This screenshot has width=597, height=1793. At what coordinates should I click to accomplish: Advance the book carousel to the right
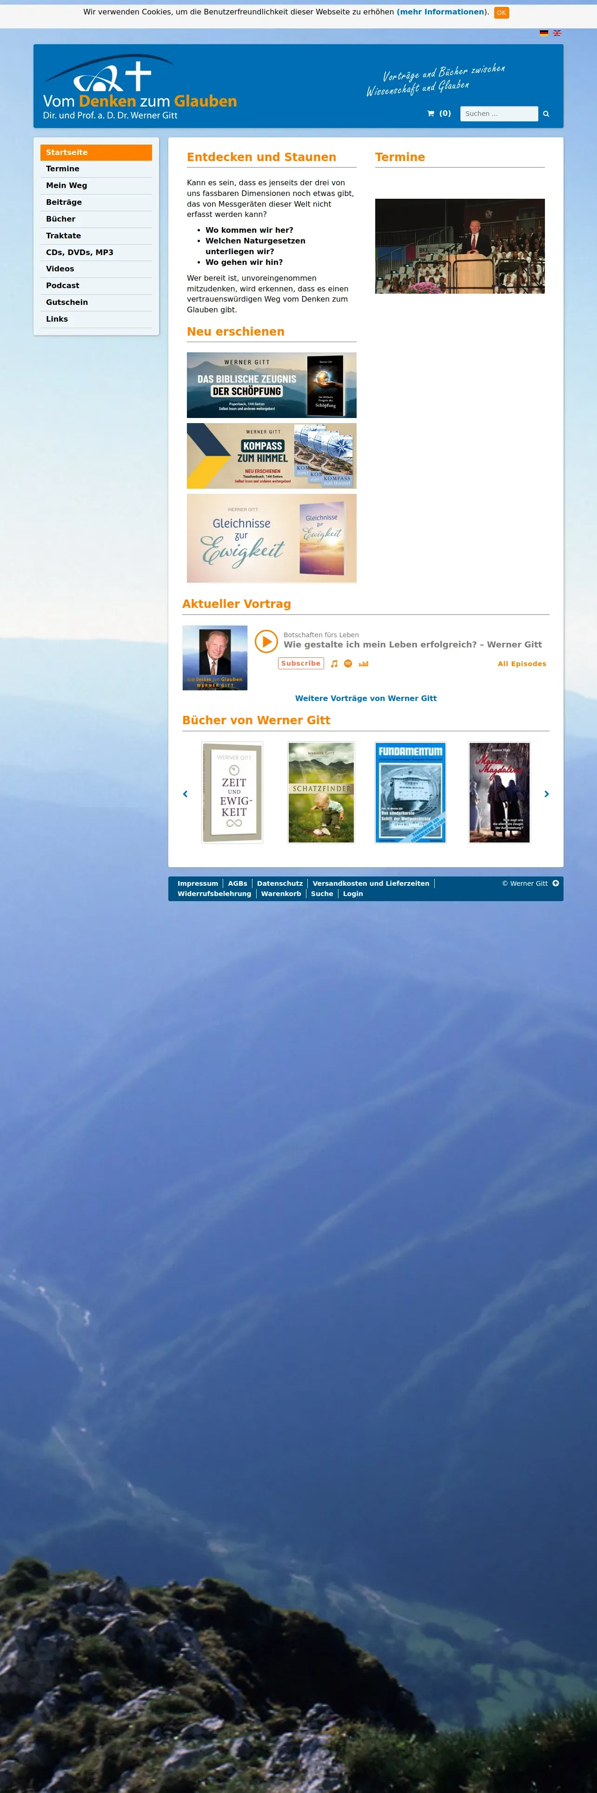546,794
